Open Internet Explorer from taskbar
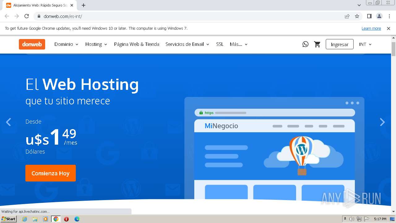The width and height of the screenshot is (396, 223). click(x=24, y=219)
